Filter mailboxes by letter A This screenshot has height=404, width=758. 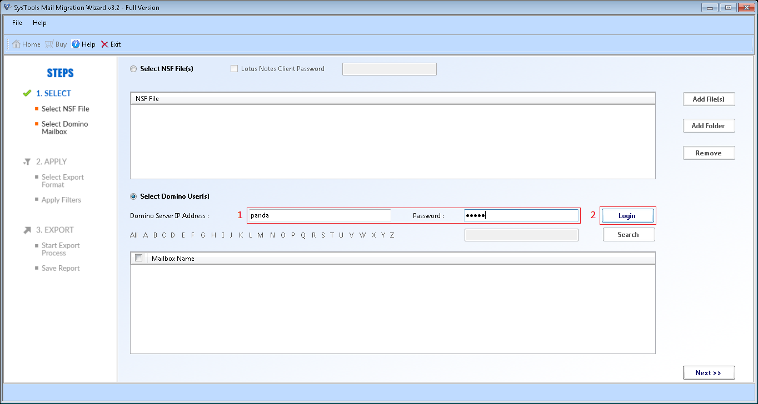pos(146,235)
